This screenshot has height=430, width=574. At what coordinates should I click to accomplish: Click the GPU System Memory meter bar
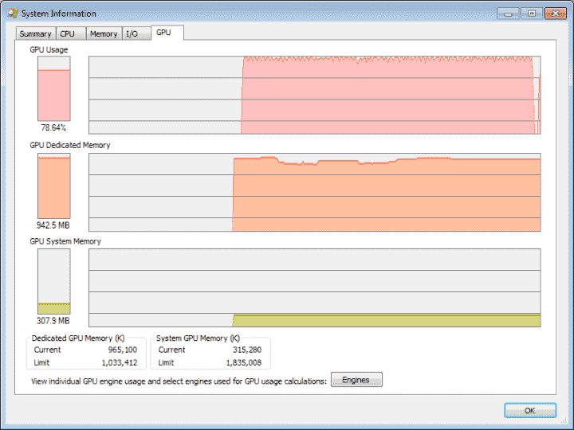[54, 282]
